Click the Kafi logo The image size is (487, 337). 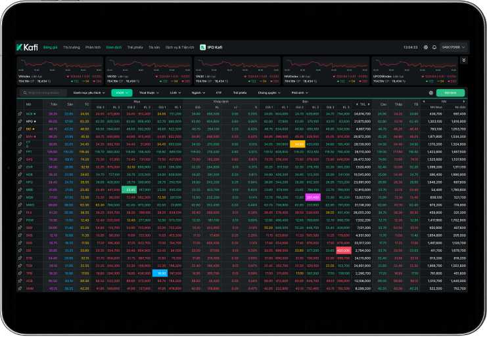(27, 47)
